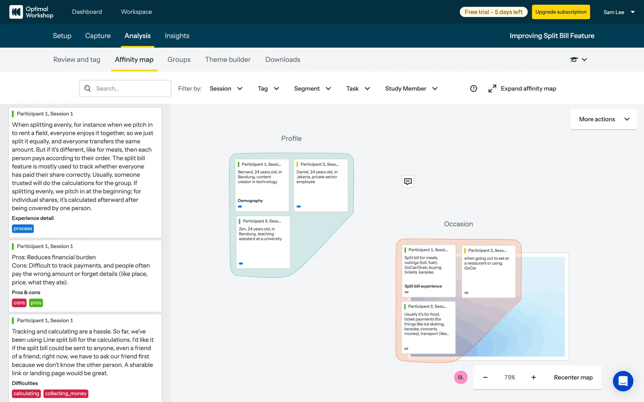Expand the Session filter dropdown

[226, 88]
